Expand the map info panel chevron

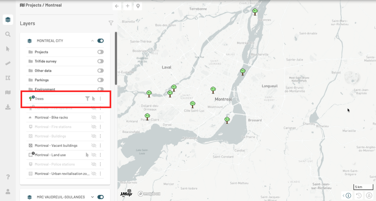(x=343, y=196)
